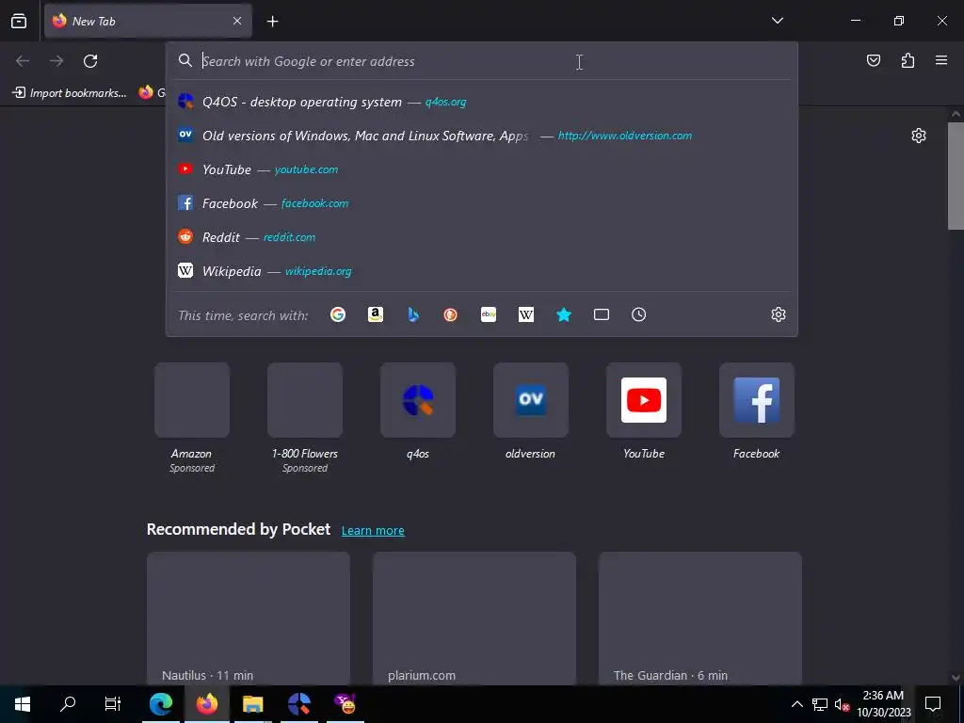Search this time with Bing
Image resolution: width=964 pixels, height=723 pixels.
[413, 314]
